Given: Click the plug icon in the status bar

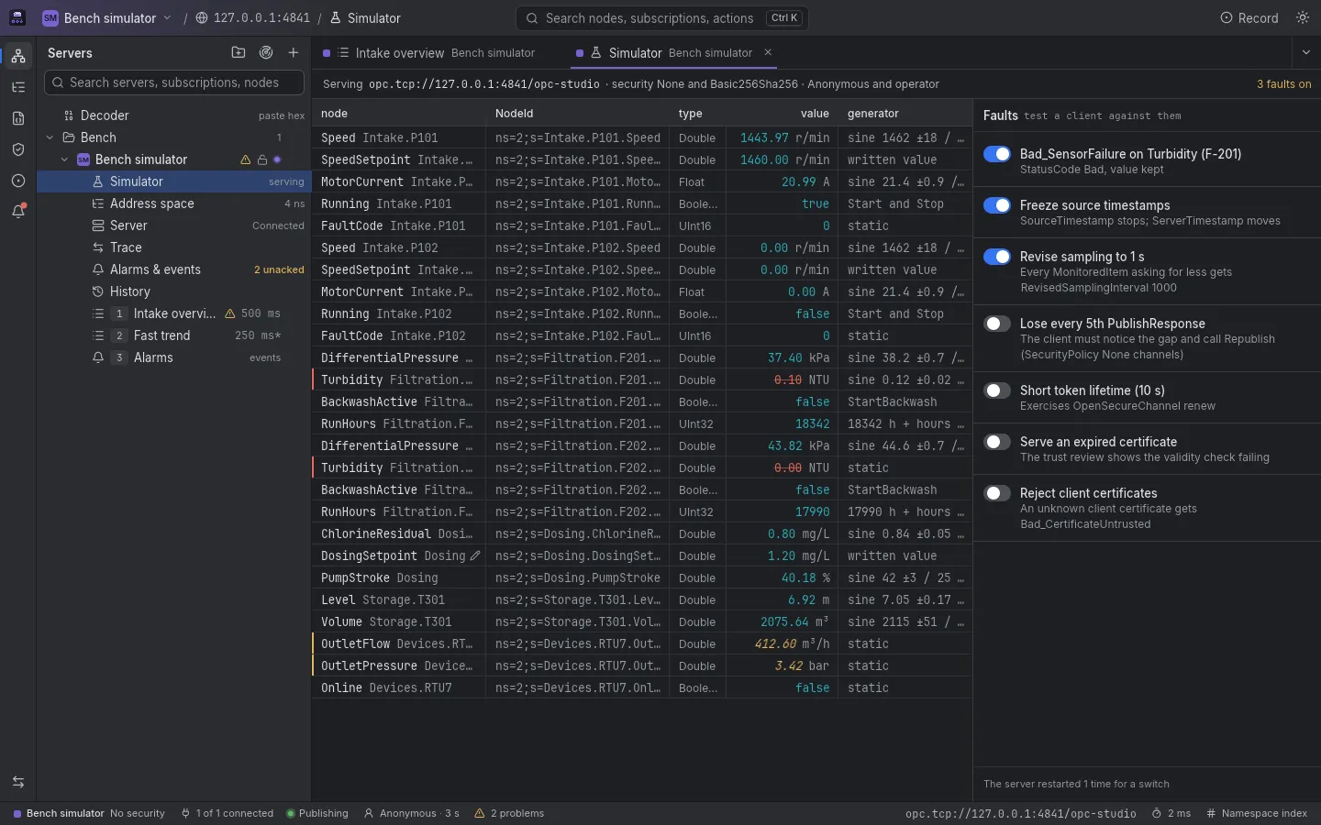Looking at the screenshot, I should click(x=185, y=813).
